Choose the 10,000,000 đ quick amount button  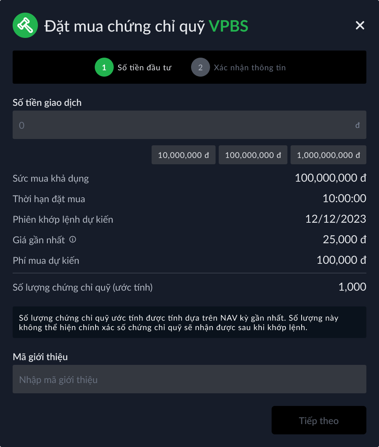tap(184, 155)
